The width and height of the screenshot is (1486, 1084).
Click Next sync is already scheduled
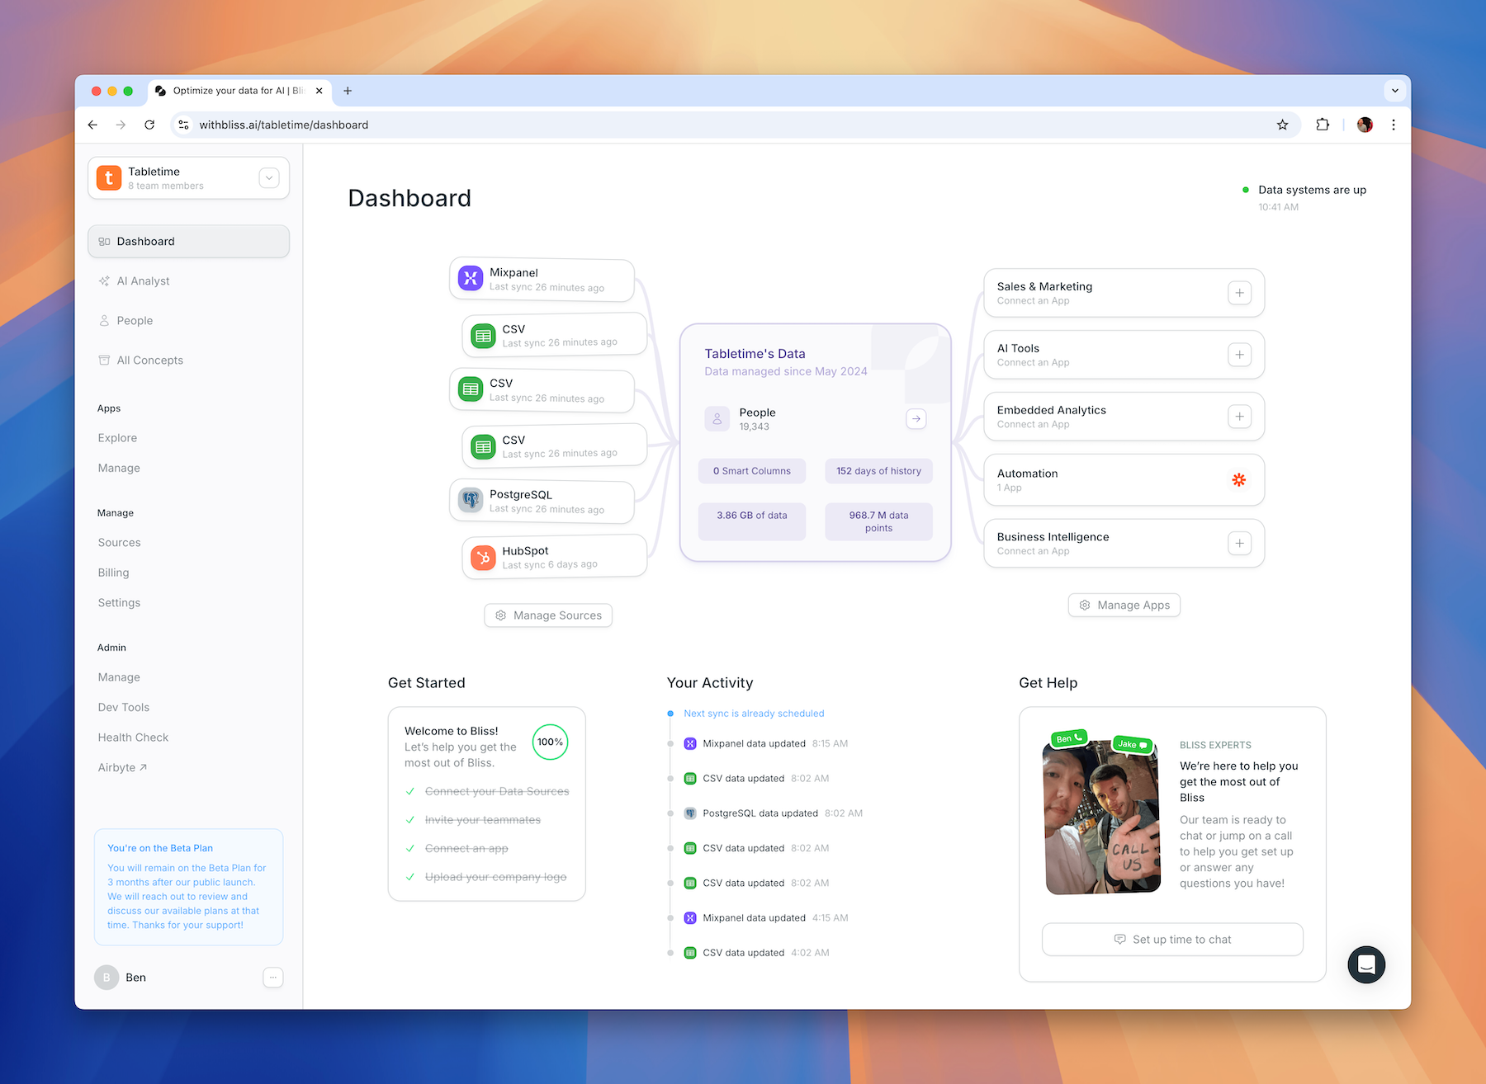(754, 714)
